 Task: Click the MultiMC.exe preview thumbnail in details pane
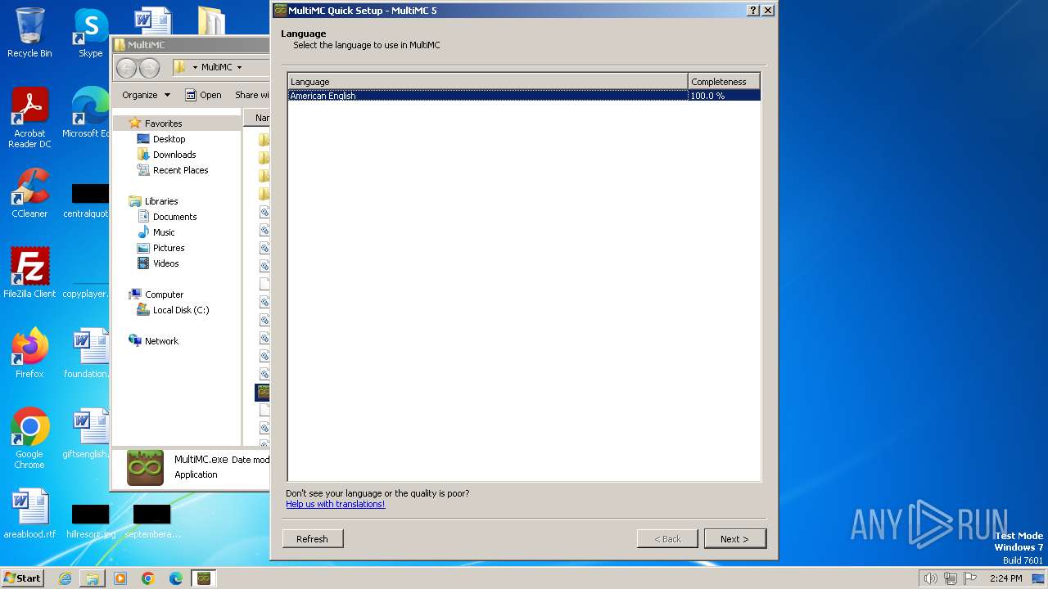point(145,468)
